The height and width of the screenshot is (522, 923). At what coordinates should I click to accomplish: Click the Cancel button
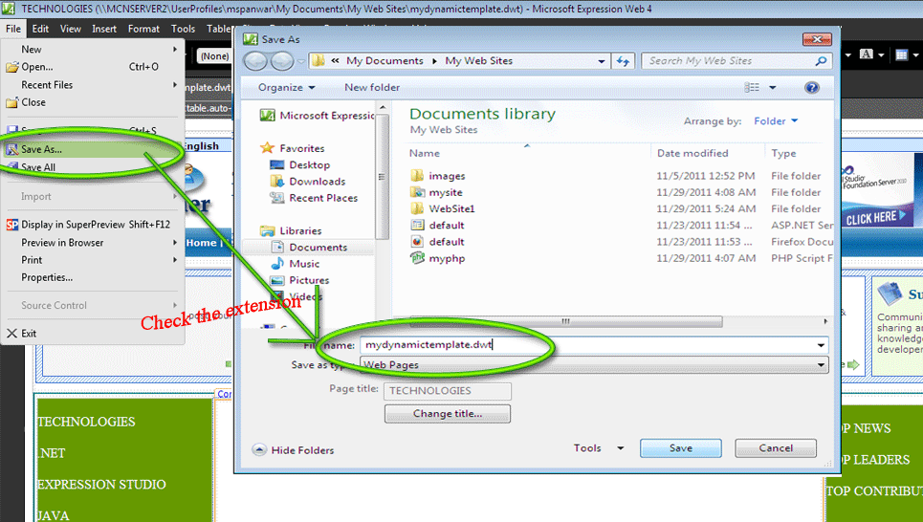[776, 447]
